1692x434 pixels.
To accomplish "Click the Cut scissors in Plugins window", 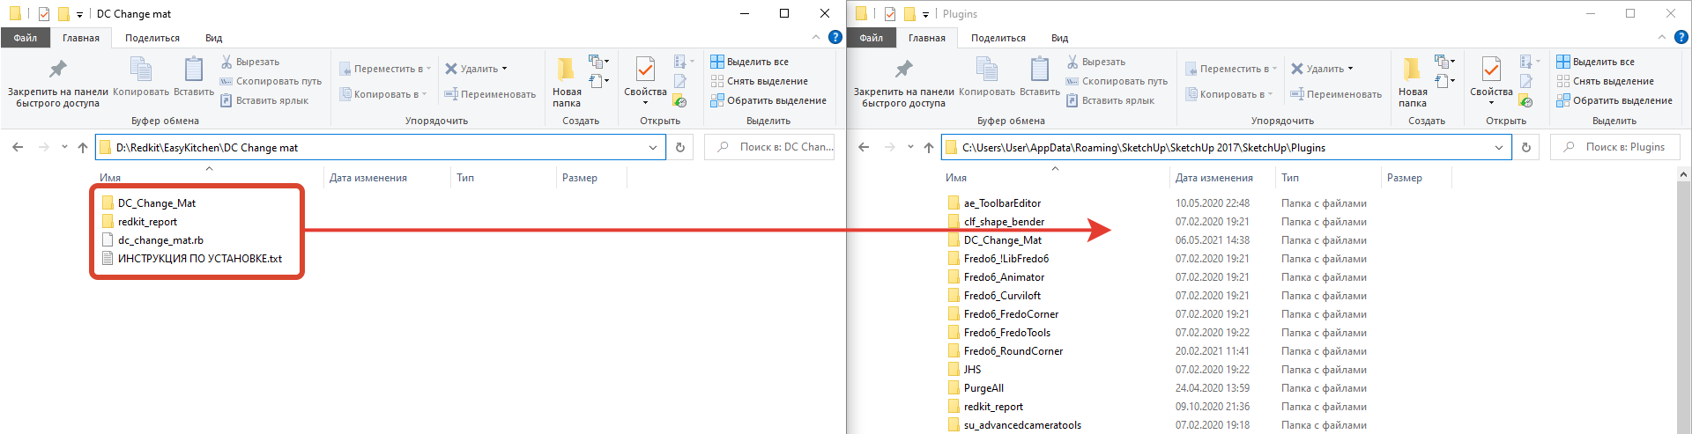I will click(1072, 62).
